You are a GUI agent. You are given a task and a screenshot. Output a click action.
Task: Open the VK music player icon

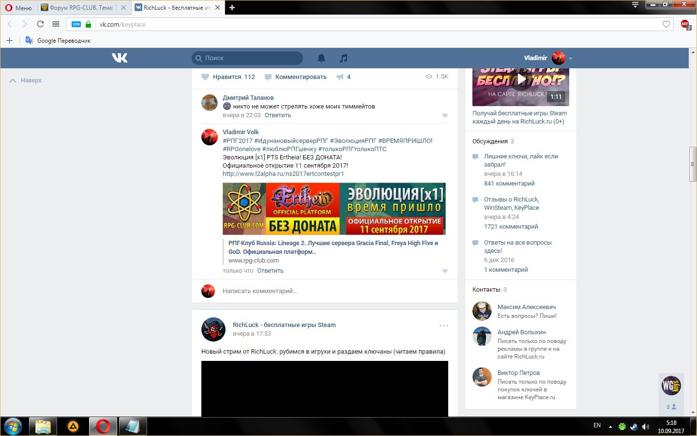click(x=343, y=58)
